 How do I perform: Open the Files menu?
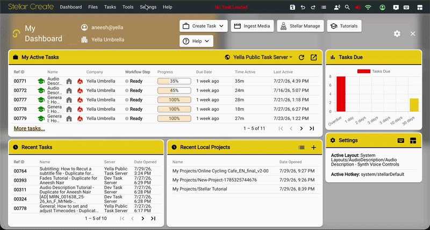pos(93,7)
